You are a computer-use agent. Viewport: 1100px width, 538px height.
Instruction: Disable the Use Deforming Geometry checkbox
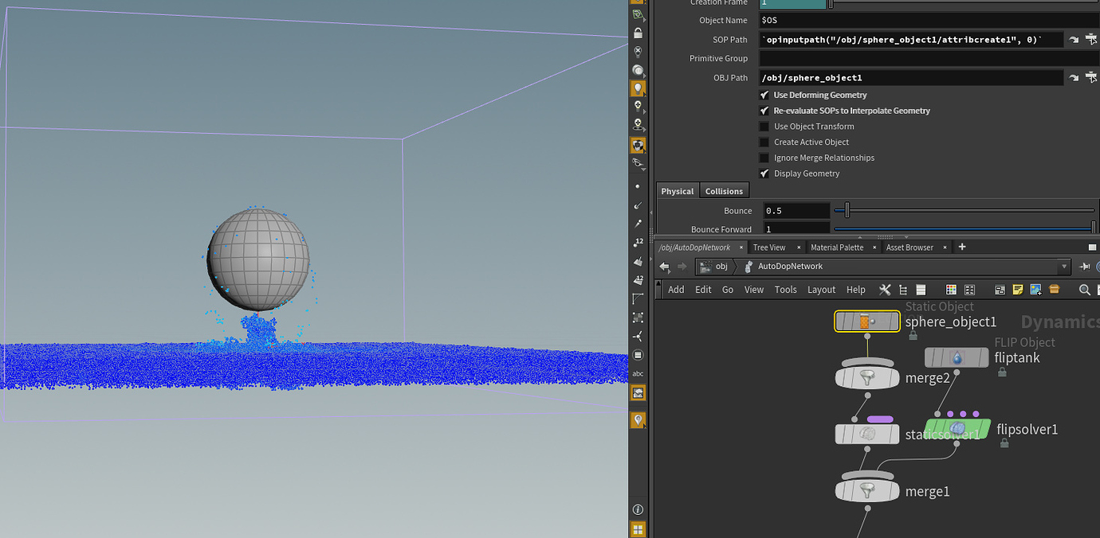pyautogui.click(x=764, y=95)
